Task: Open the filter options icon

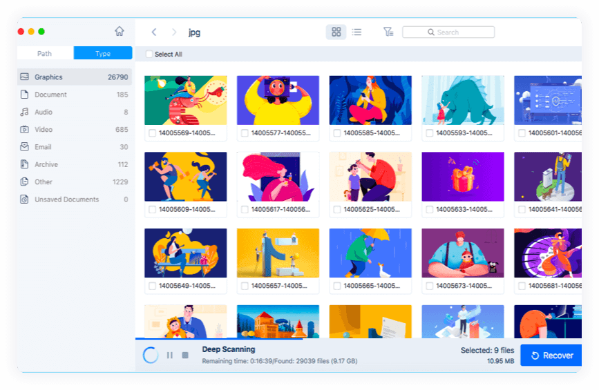Action: (x=388, y=32)
